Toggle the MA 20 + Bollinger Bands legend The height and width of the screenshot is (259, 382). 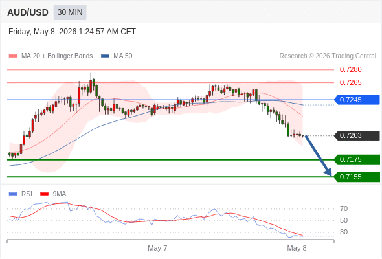[x=51, y=56]
